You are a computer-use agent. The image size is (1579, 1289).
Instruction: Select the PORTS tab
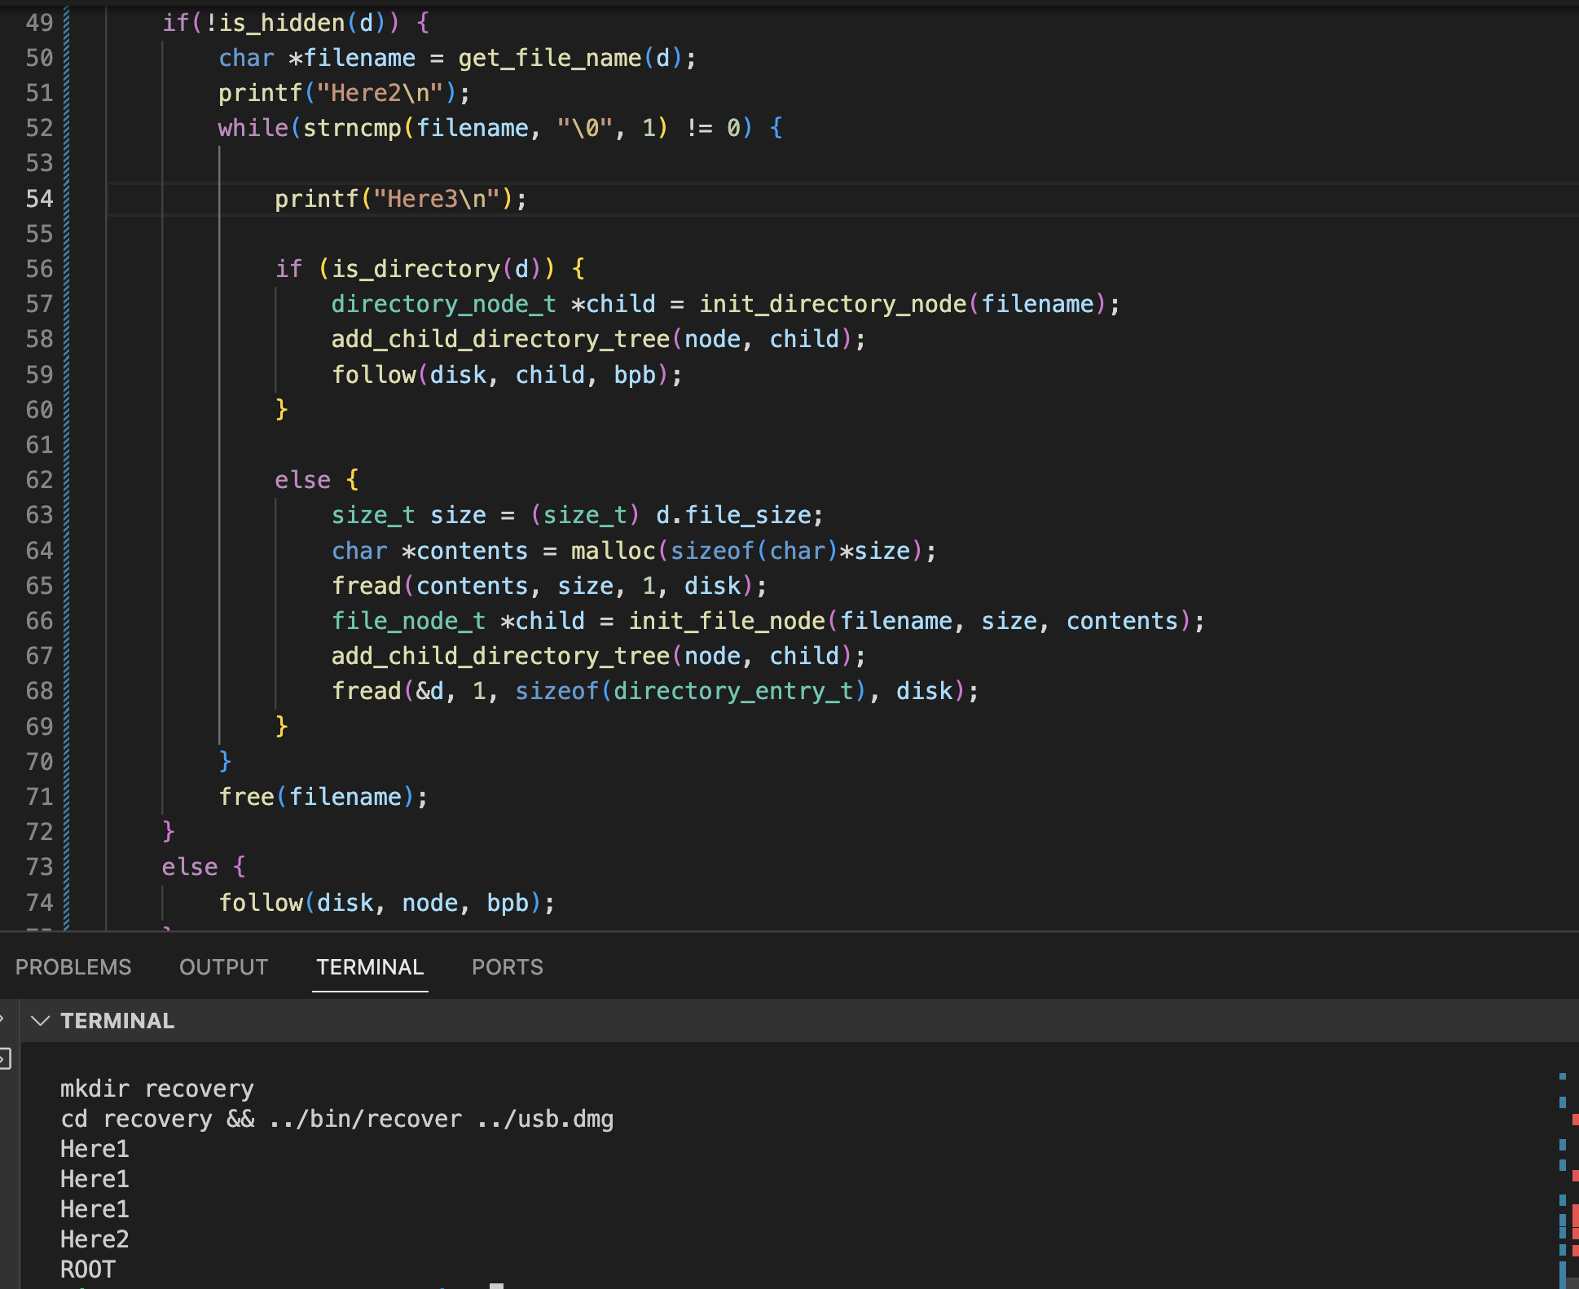[507, 967]
